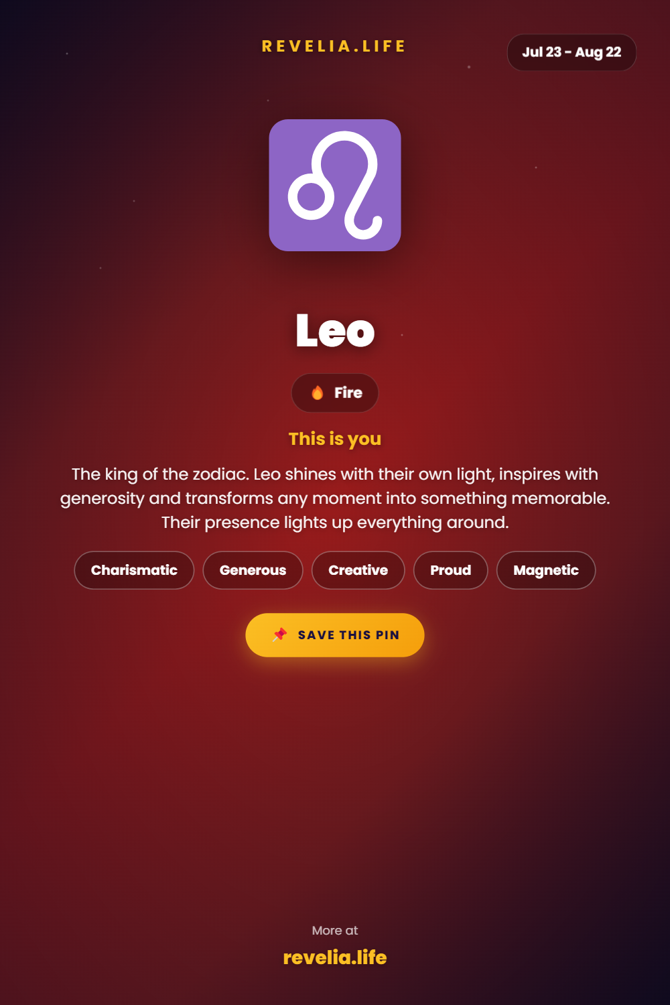Click the red pushpin icon on the save button
This screenshot has width=670, height=1005.
[x=280, y=634]
